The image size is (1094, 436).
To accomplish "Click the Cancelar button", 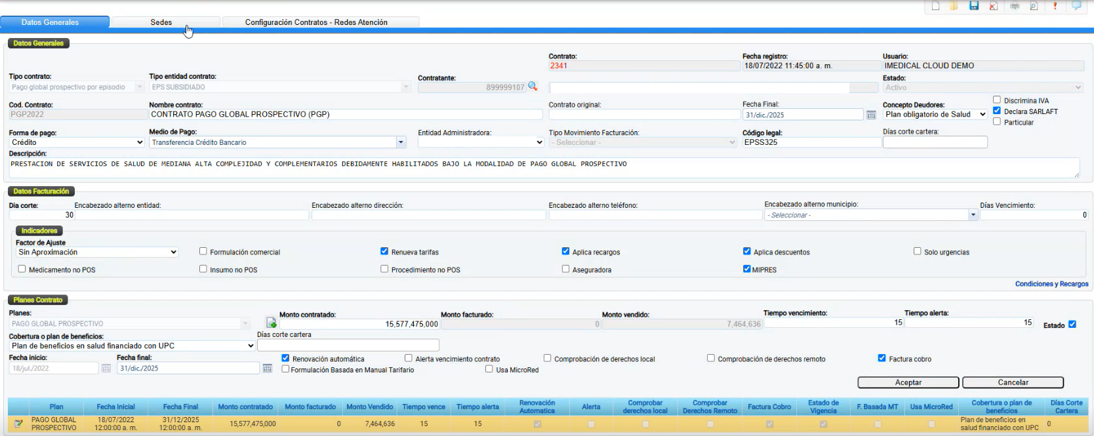I will click(x=1013, y=382).
